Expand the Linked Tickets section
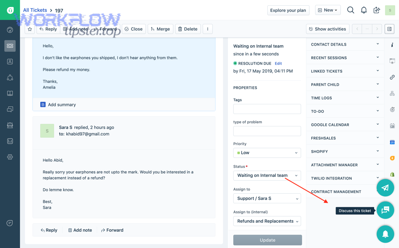Screen dimensions: 399x248 coord(345,71)
